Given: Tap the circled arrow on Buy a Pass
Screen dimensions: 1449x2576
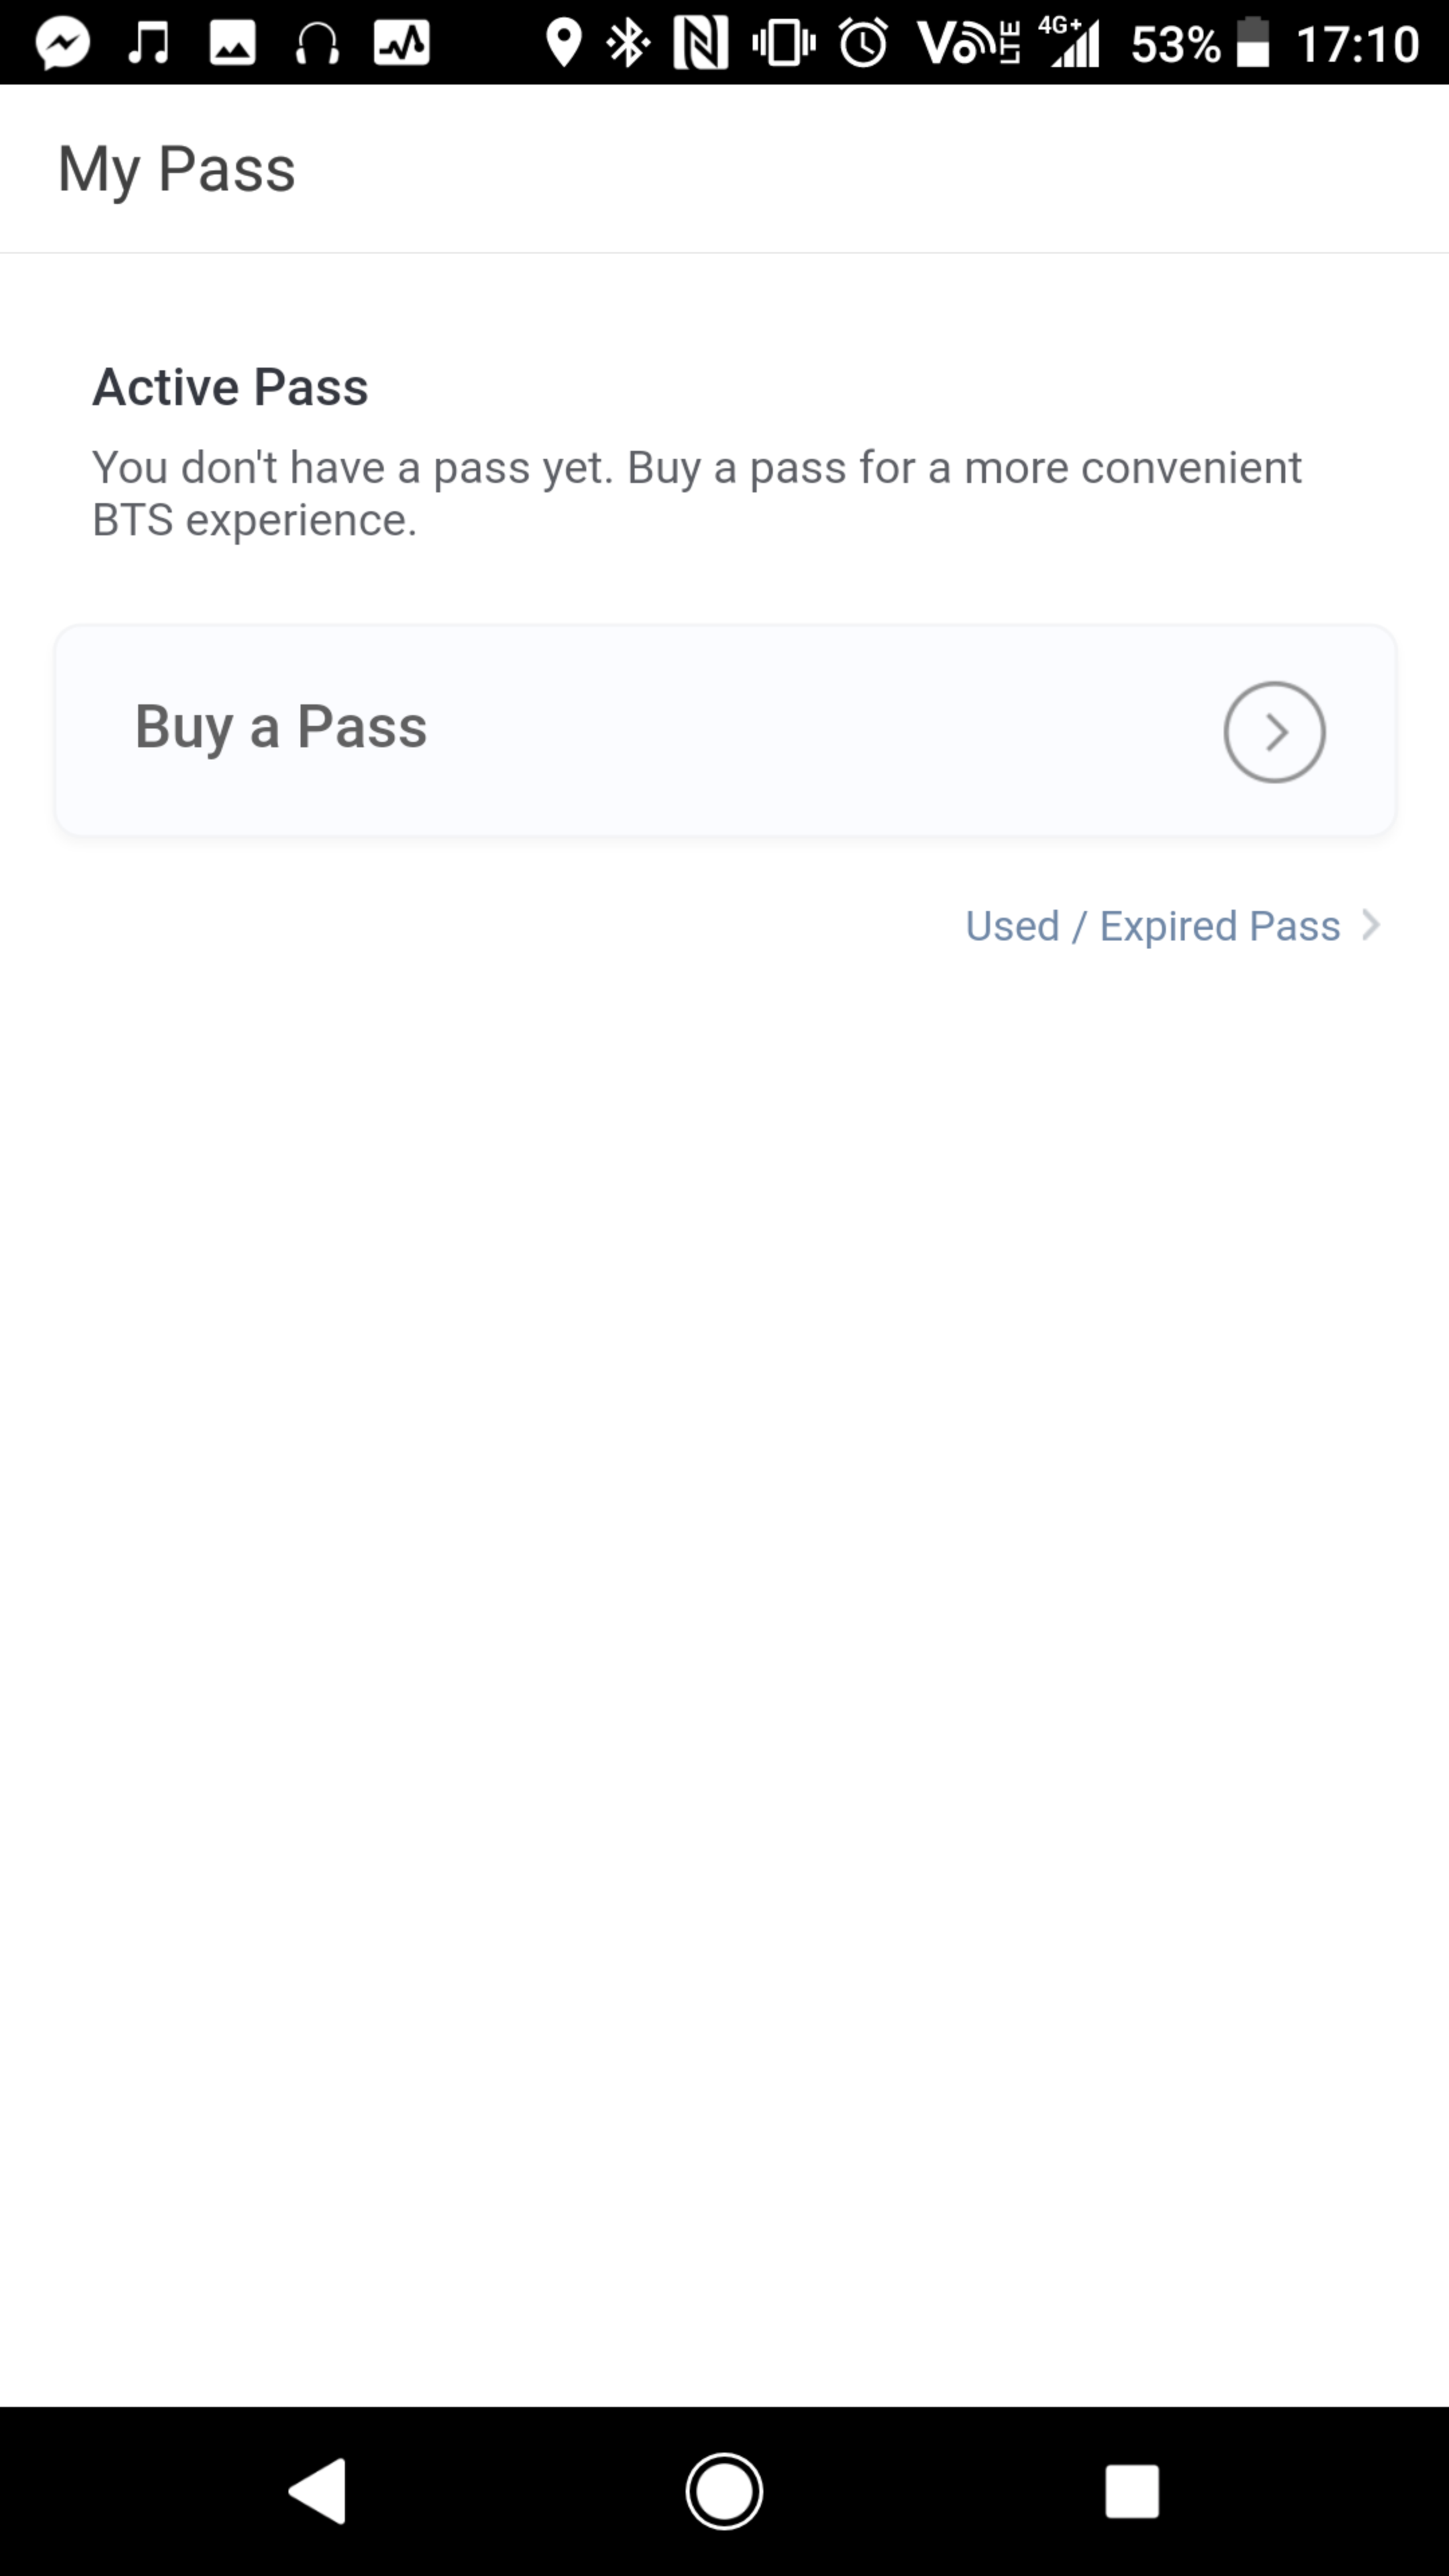Looking at the screenshot, I should [x=1273, y=732].
